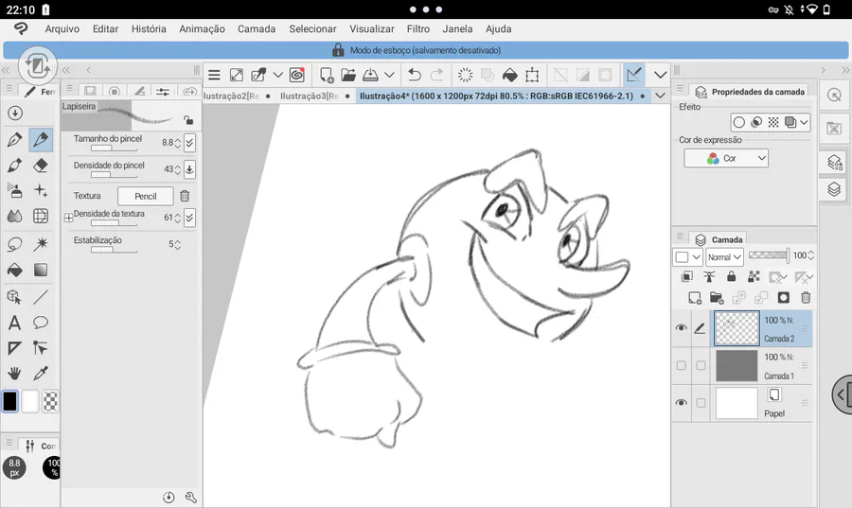The height and width of the screenshot is (508, 852).
Task: Select the Auto select wand tool
Action: (x=40, y=244)
